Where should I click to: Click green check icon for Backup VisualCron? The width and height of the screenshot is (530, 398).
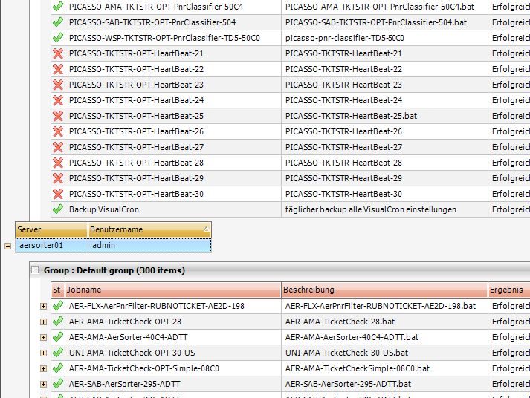58,209
